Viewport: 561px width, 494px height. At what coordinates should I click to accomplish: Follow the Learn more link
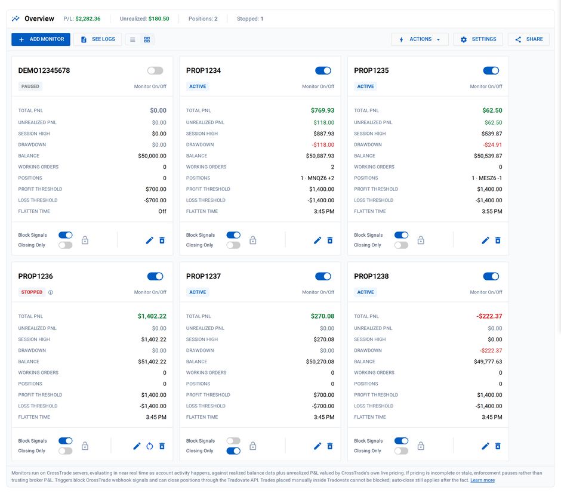[x=482, y=480]
